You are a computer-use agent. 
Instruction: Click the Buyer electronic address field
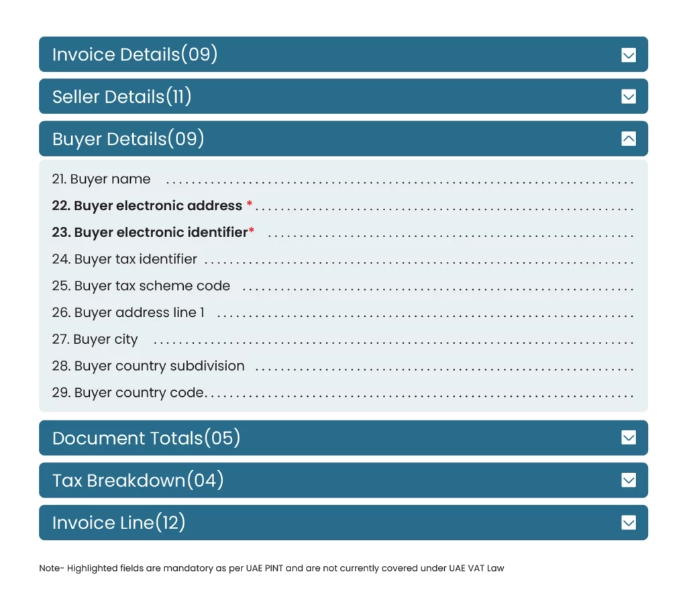[x=148, y=205]
